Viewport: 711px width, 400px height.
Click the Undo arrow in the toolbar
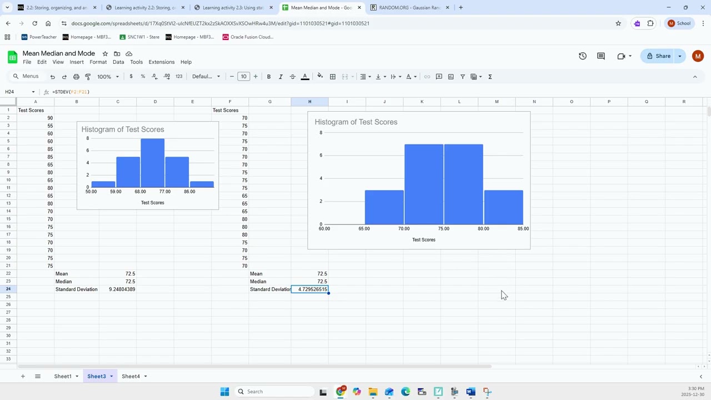52,77
